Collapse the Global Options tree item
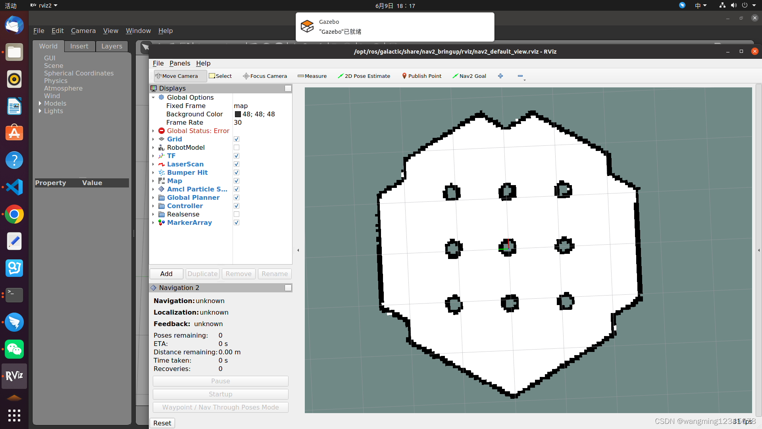This screenshot has width=762, height=429. [153, 97]
